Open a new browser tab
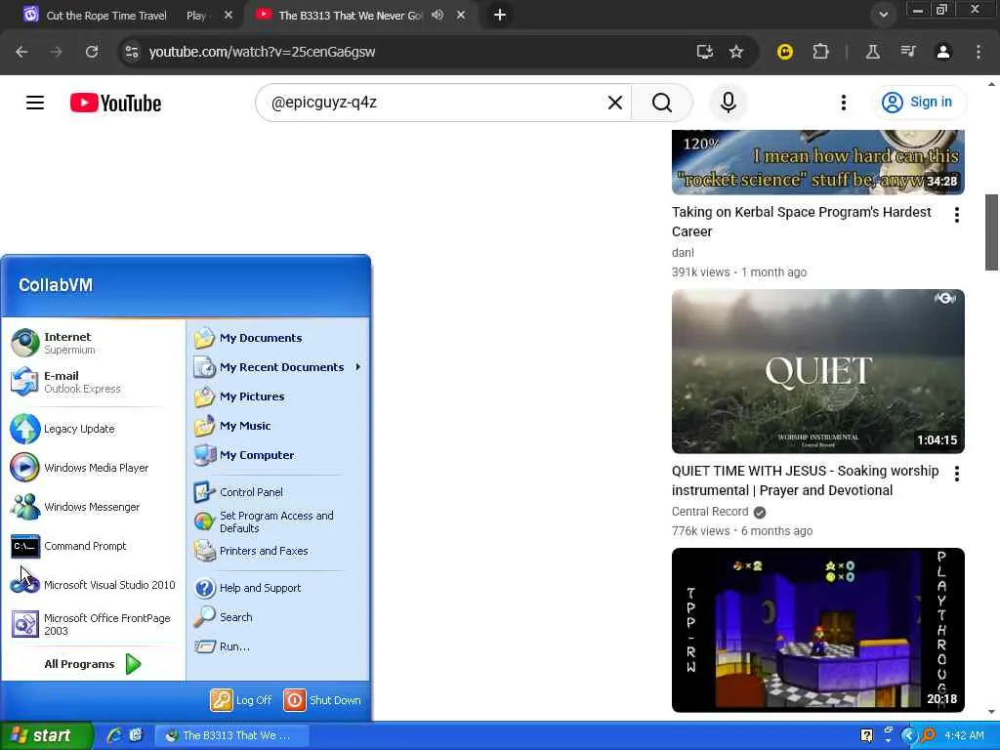 click(500, 15)
